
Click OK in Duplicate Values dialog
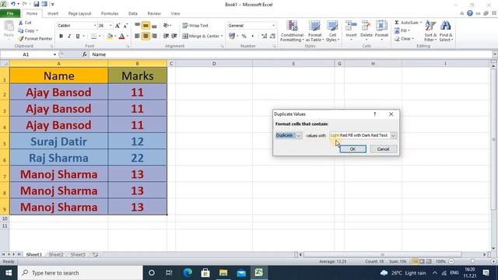[352, 149]
